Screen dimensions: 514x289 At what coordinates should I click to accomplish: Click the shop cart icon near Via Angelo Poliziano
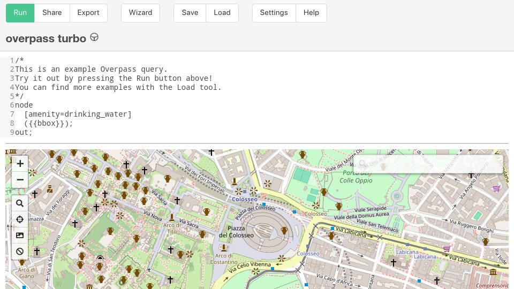(496, 188)
